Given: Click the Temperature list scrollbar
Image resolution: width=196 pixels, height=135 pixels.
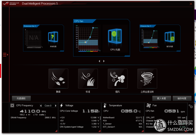Looking at the screenshot, I should click(143, 122).
